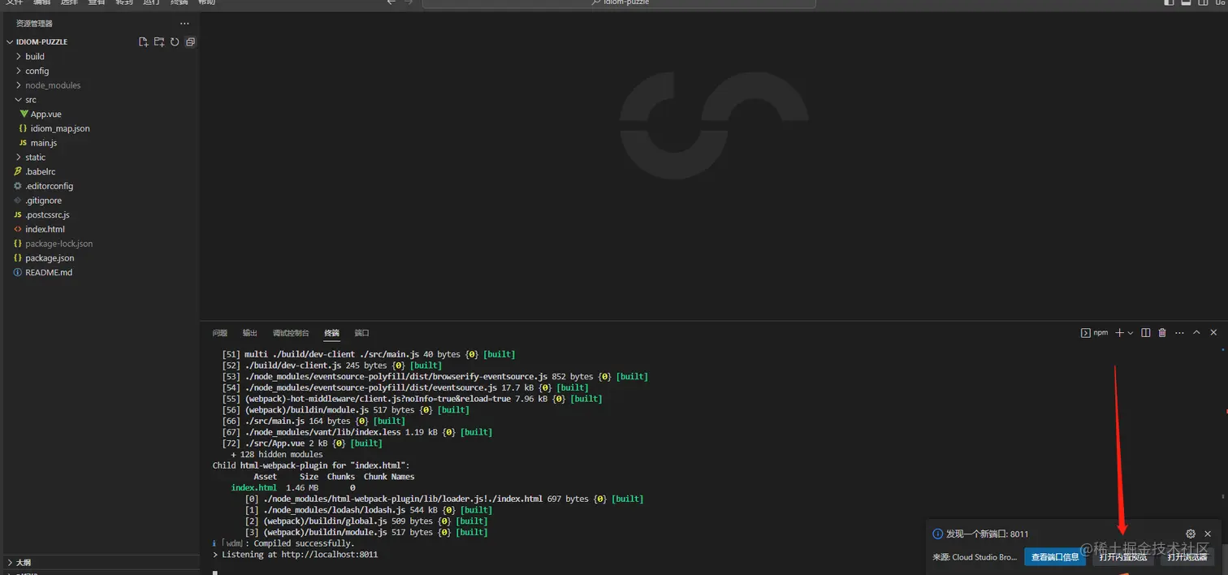Toggle bottom panel layout icon in title bar
Viewport: 1228px width, 575px height.
pos(1187,2)
